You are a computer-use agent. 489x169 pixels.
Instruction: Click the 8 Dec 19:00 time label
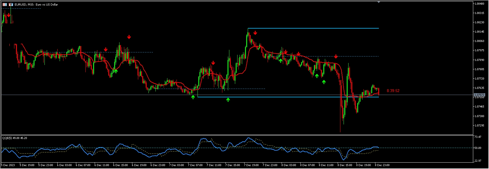tap(364, 165)
